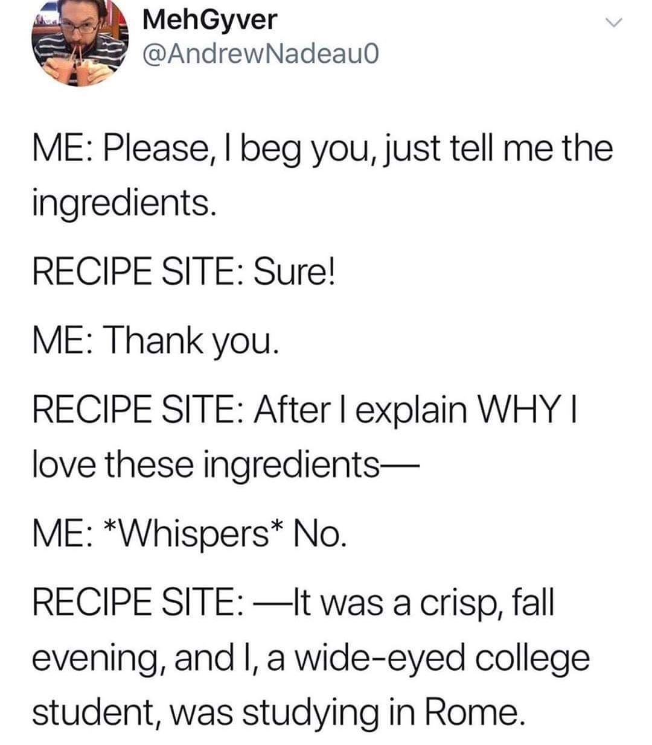The width and height of the screenshot is (652, 745).
Task: Select the standalone word 'ingredients.' on the second line
Action: coord(123,204)
